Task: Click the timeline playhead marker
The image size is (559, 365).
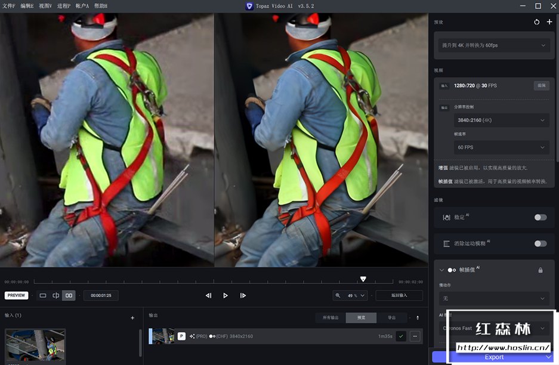Action: (363, 279)
